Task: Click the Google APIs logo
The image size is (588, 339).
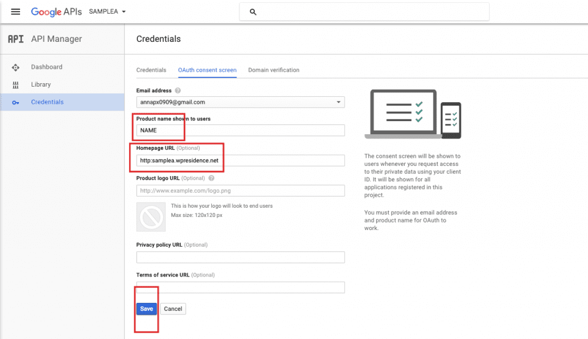Action: click(x=56, y=11)
